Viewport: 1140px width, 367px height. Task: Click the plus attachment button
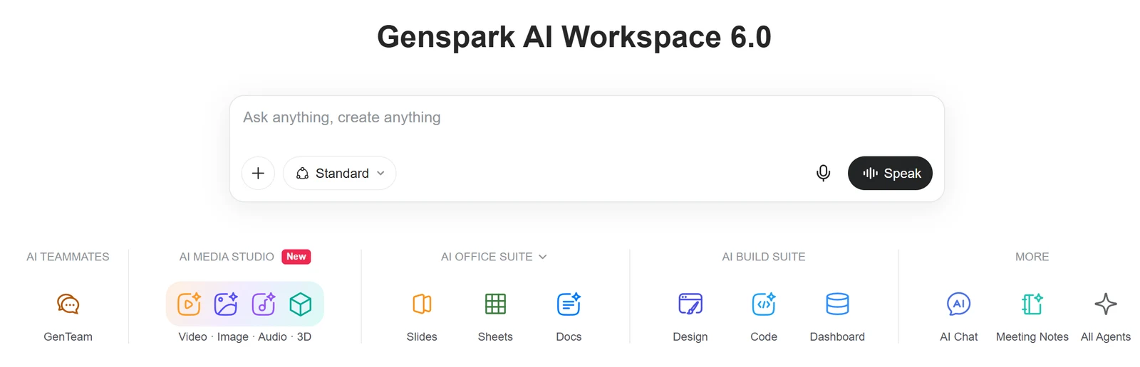pyautogui.click(x=258, y=174)
